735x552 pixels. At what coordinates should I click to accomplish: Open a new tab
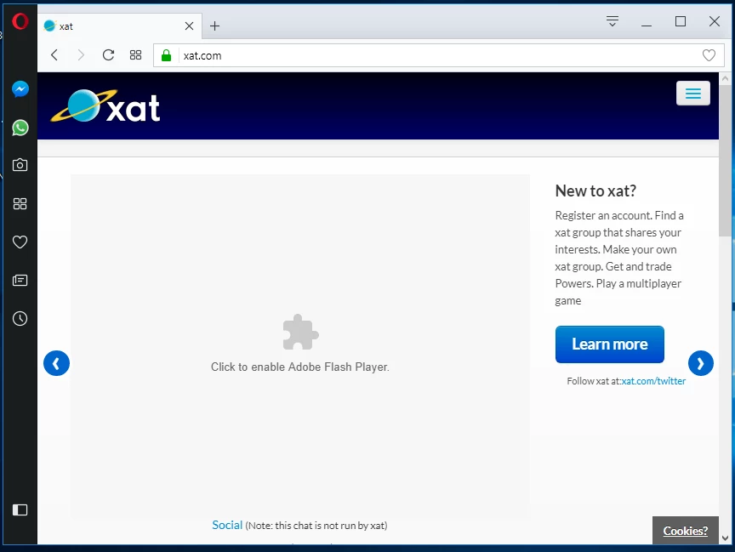[x=214, y=26]
